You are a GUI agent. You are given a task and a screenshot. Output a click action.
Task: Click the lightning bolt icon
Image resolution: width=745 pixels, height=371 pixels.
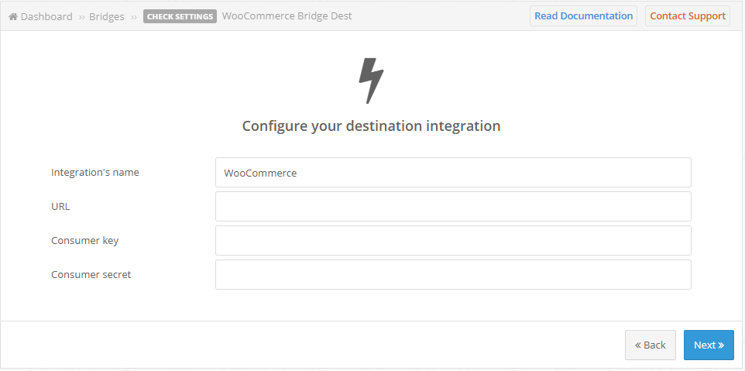pos(371,81)
